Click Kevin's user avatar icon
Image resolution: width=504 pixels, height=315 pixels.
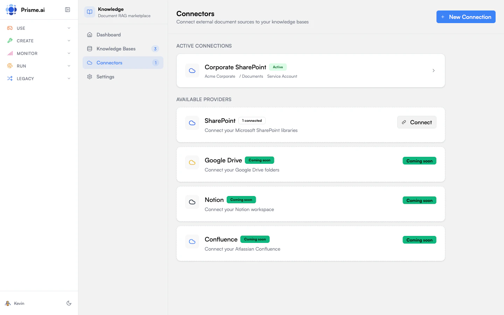click(x=8, y=303)
